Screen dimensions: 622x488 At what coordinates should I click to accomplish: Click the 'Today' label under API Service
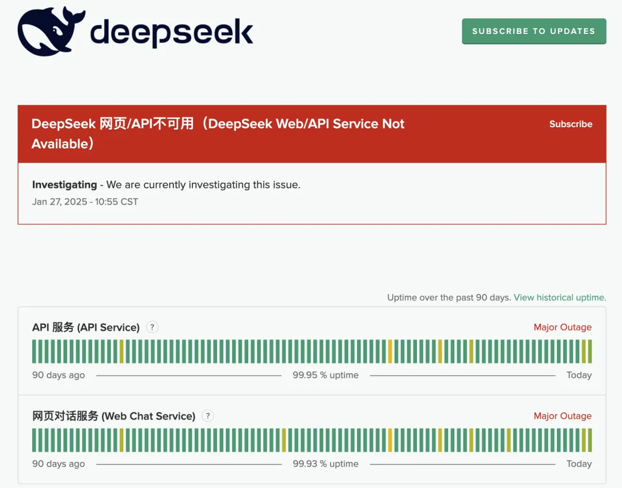tap(579, 375)
